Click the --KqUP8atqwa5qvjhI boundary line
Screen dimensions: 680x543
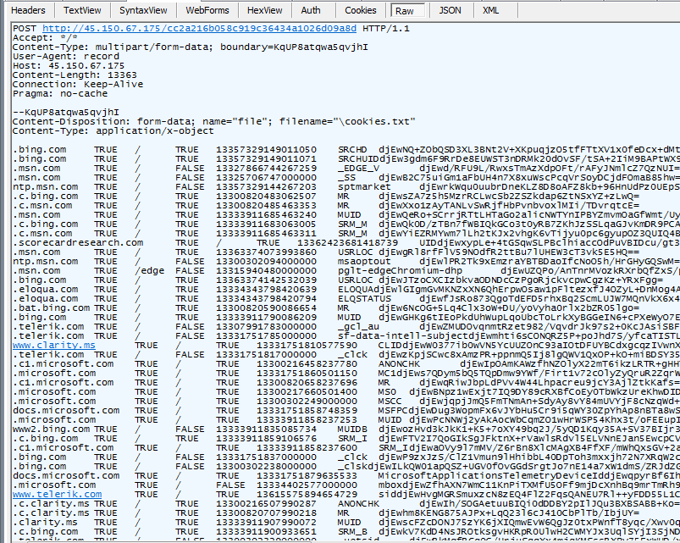click(x=65, y=113)
